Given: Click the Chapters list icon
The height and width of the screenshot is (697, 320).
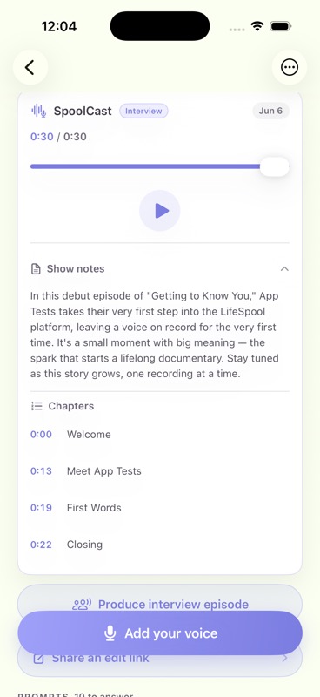Looking at the screenshot, I should (x=37, y=406).
